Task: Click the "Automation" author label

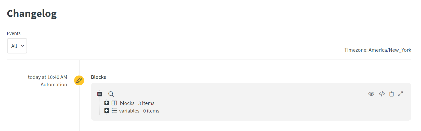Action: (54, 84)
